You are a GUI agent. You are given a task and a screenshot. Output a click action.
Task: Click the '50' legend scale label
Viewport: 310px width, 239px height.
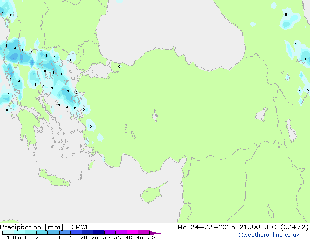[x=151, y=237]
